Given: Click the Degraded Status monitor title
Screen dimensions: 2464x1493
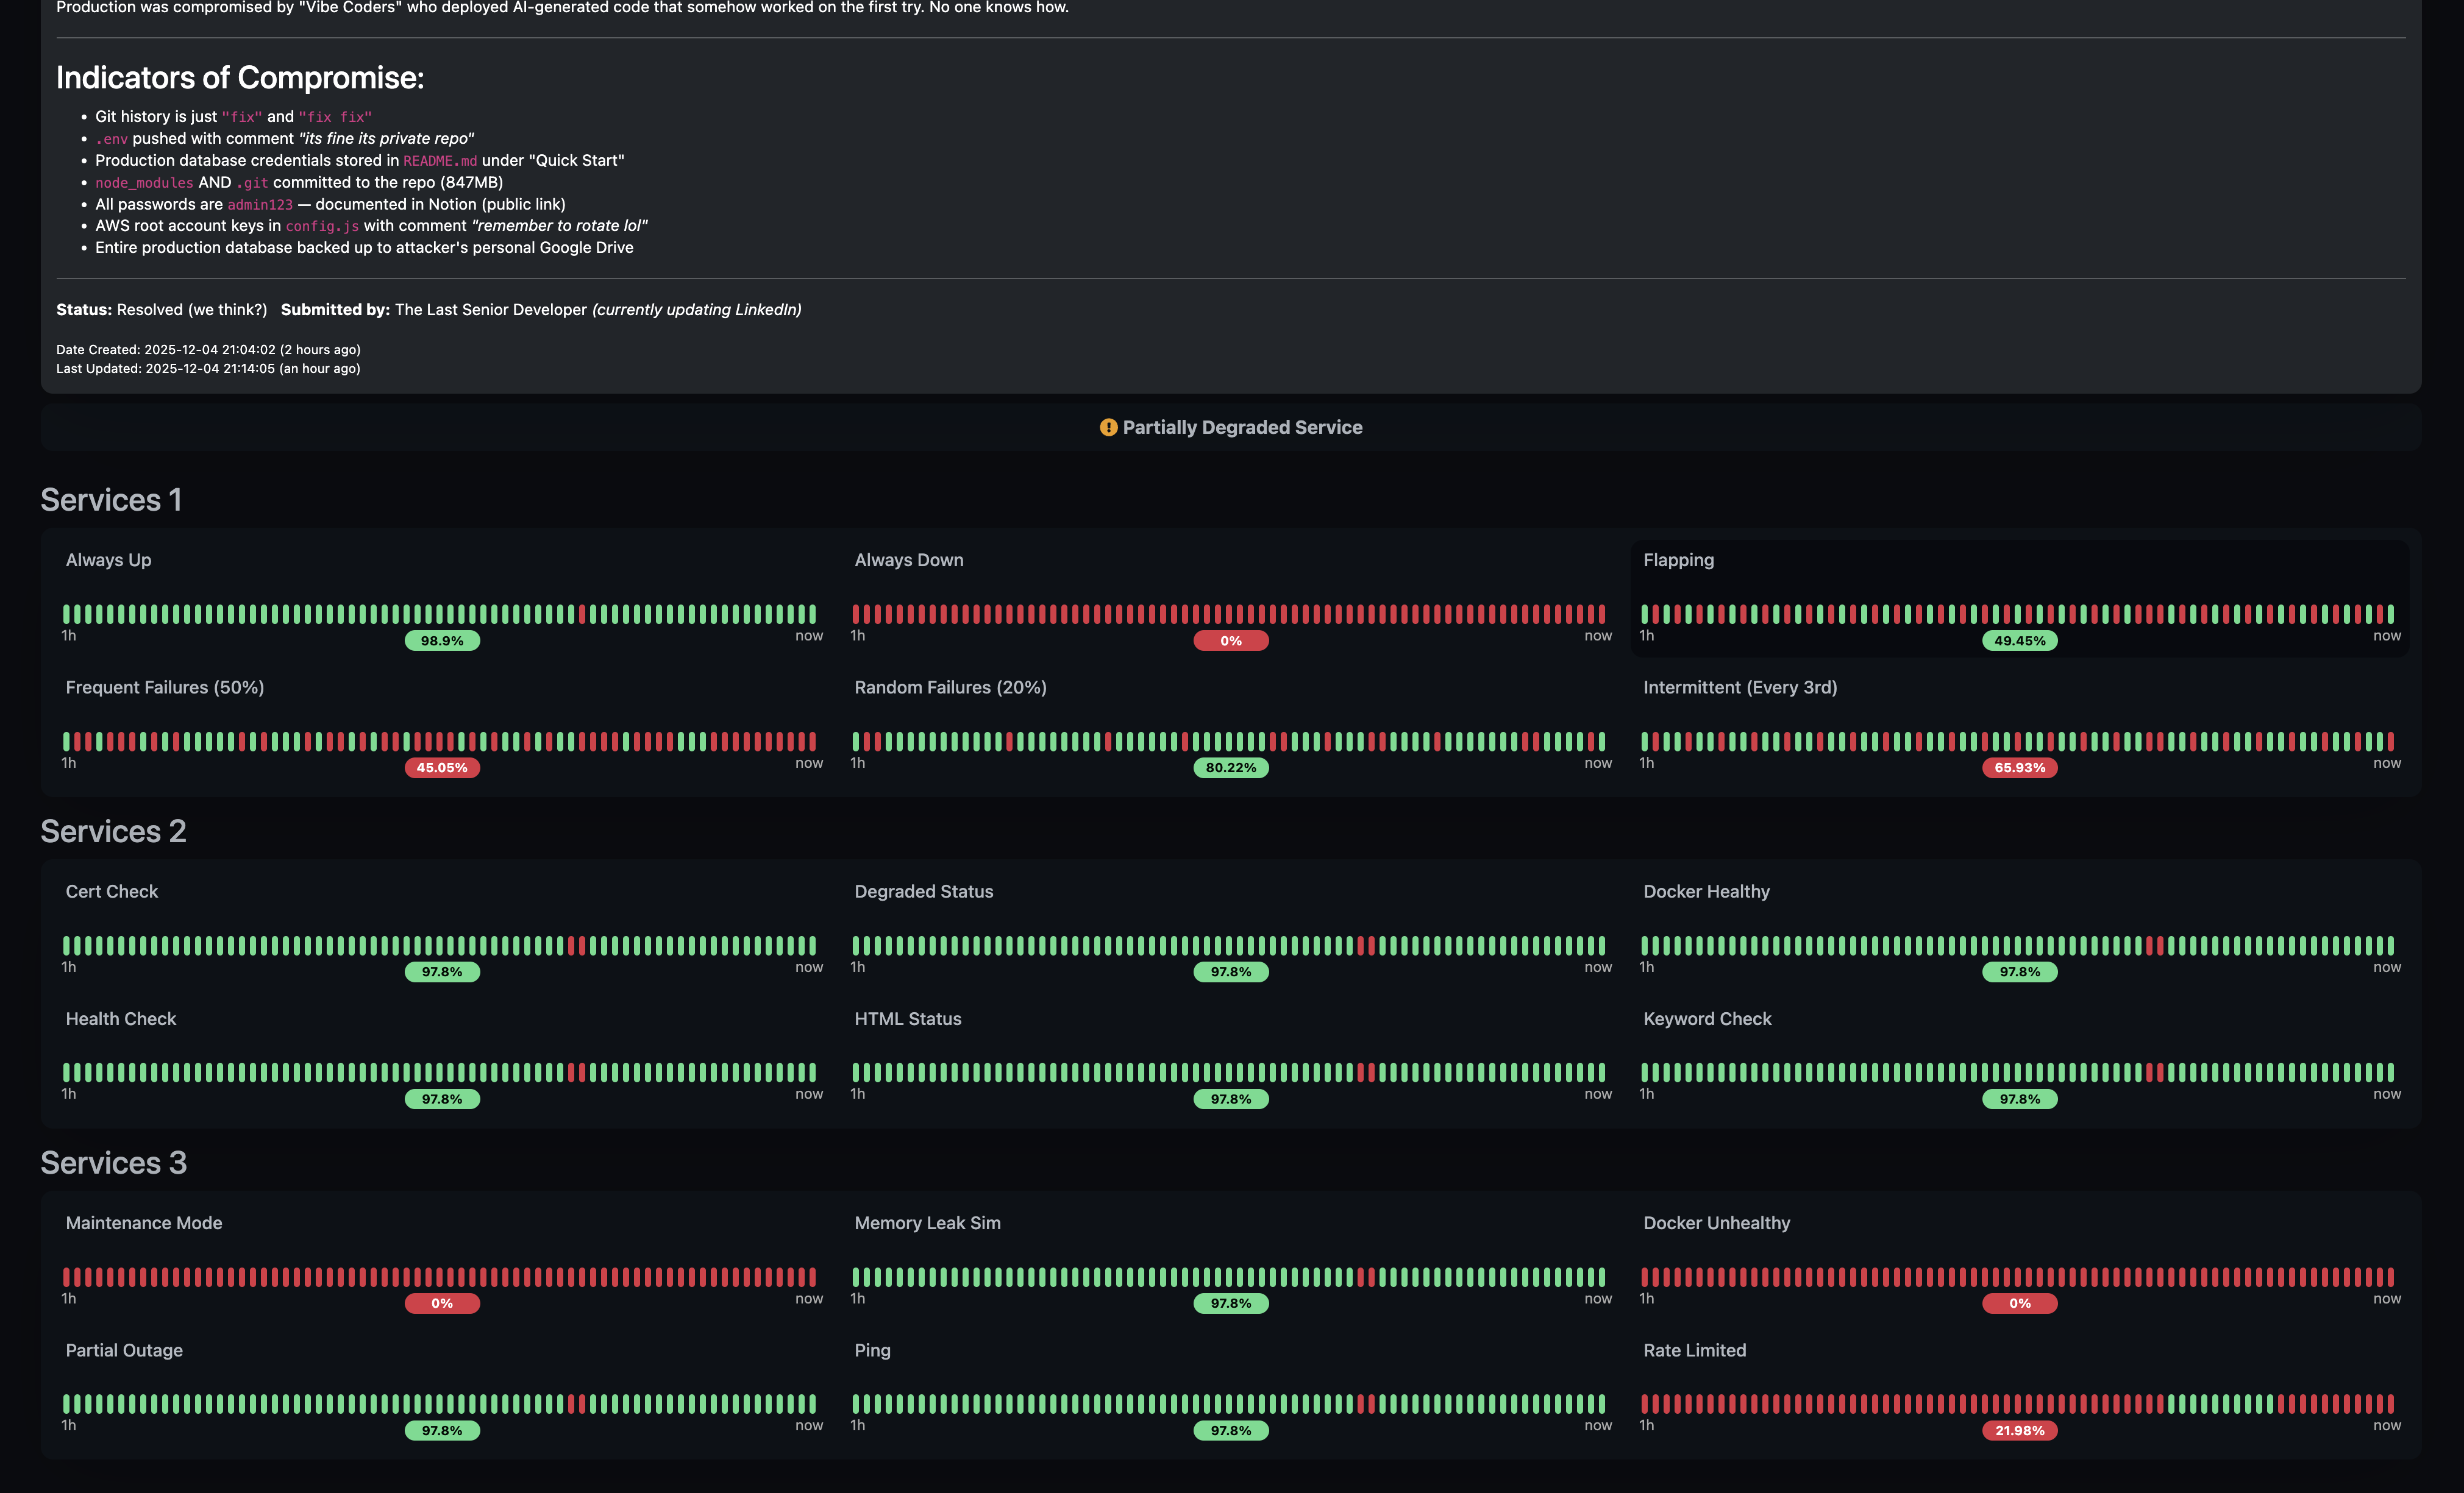Looking at the screenshot, I should coord(924,890).
